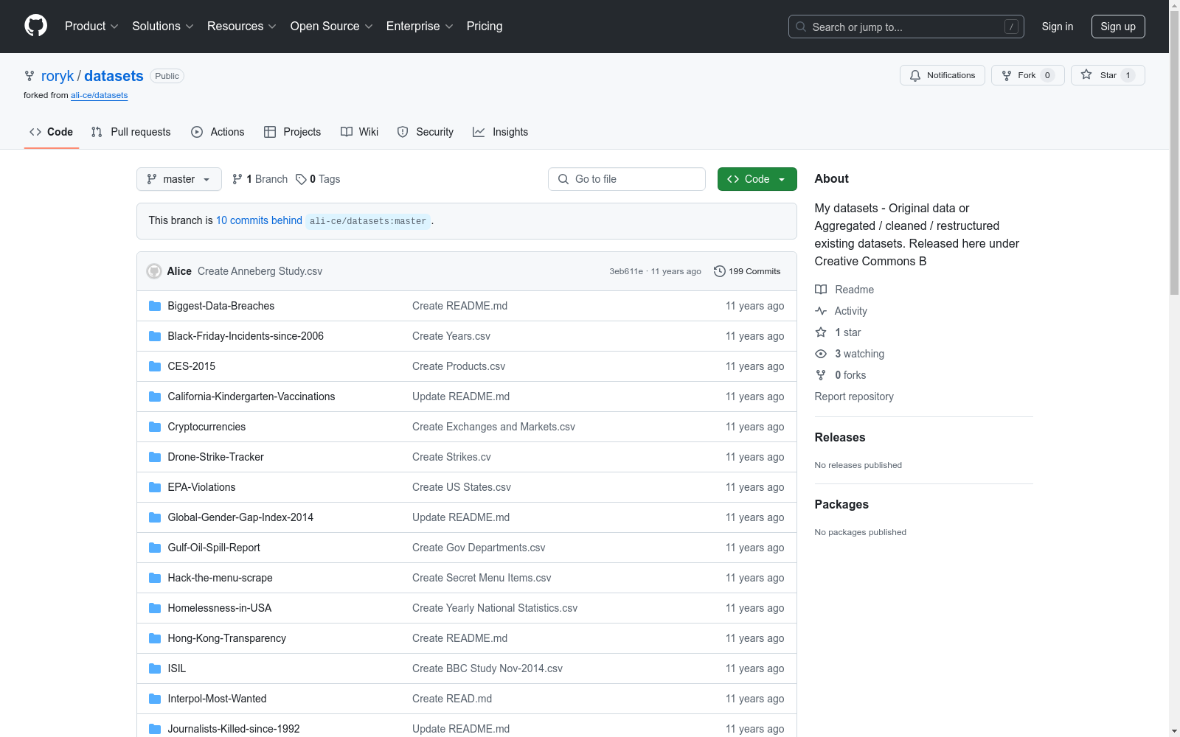Click the Sign up button
Viewport: 1180px width, 737px height.
1118,27
